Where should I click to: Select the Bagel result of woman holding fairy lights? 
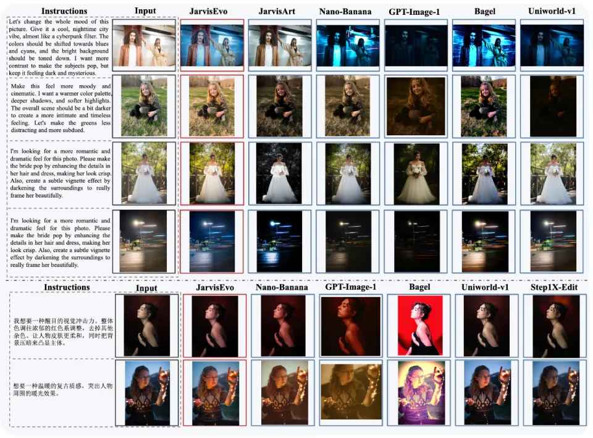pyautogui.click(x=420, y=393)
